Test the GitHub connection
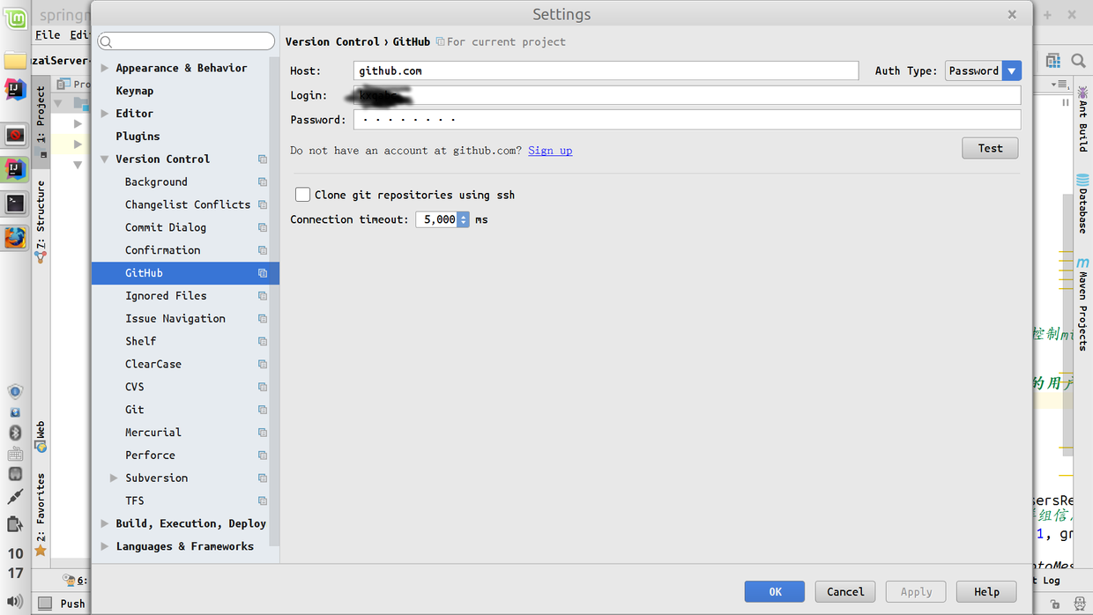Viewport: 1093px width, 615px height. [x=990, y=148]
